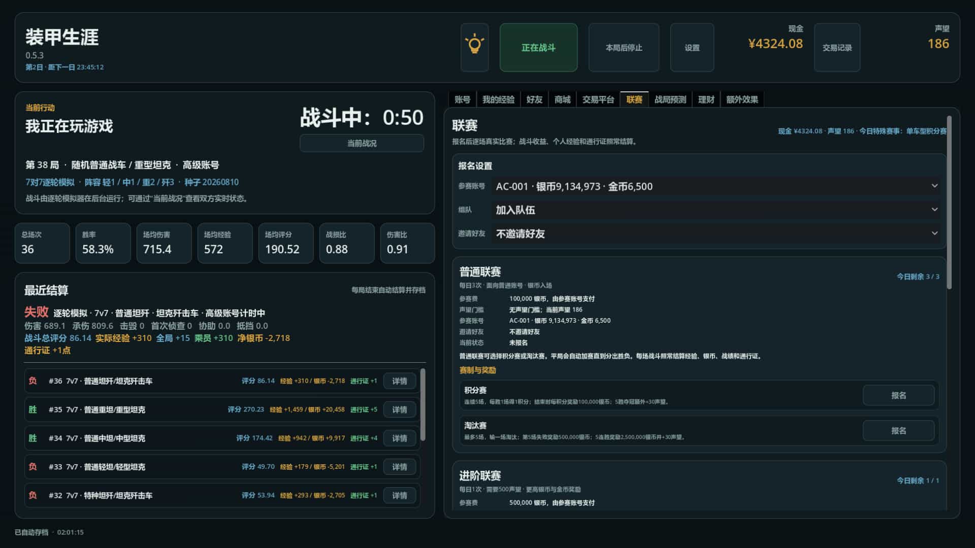This screenshot has height=548, width=975.
Task: Click the 胜率 58.3% stat card
Action: click(x=103, y=243)
